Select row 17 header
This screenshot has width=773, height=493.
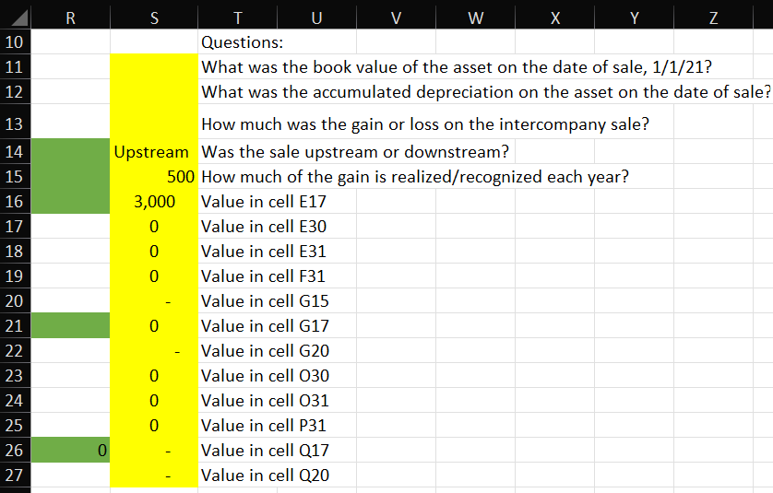(15, 226)
